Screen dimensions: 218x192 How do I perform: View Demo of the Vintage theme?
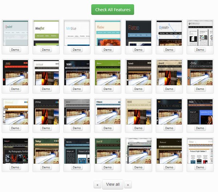pos(46,167)
